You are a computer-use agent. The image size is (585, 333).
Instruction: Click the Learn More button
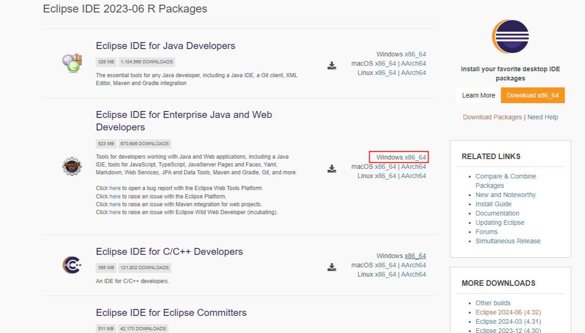point(478,95)
